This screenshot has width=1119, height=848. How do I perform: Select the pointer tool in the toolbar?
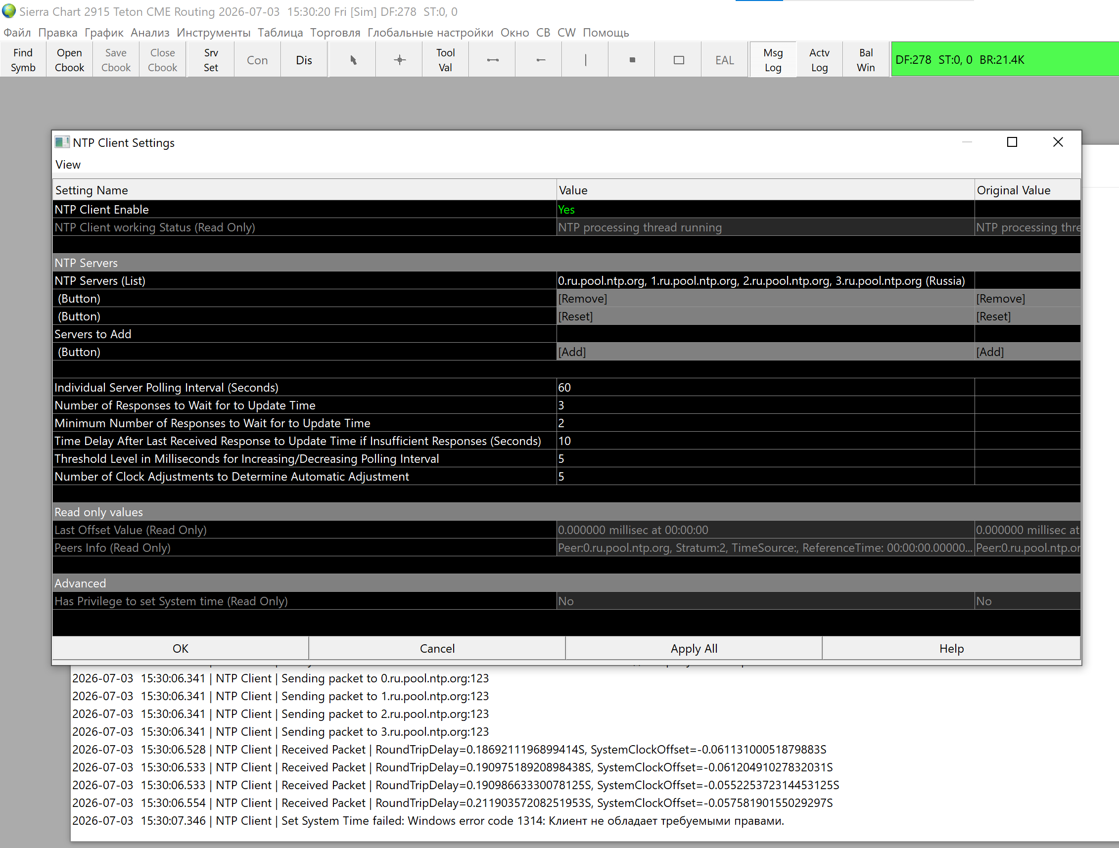pos(353,60)
